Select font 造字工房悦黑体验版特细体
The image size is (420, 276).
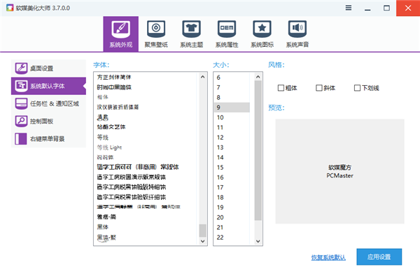tap(132, 187)
